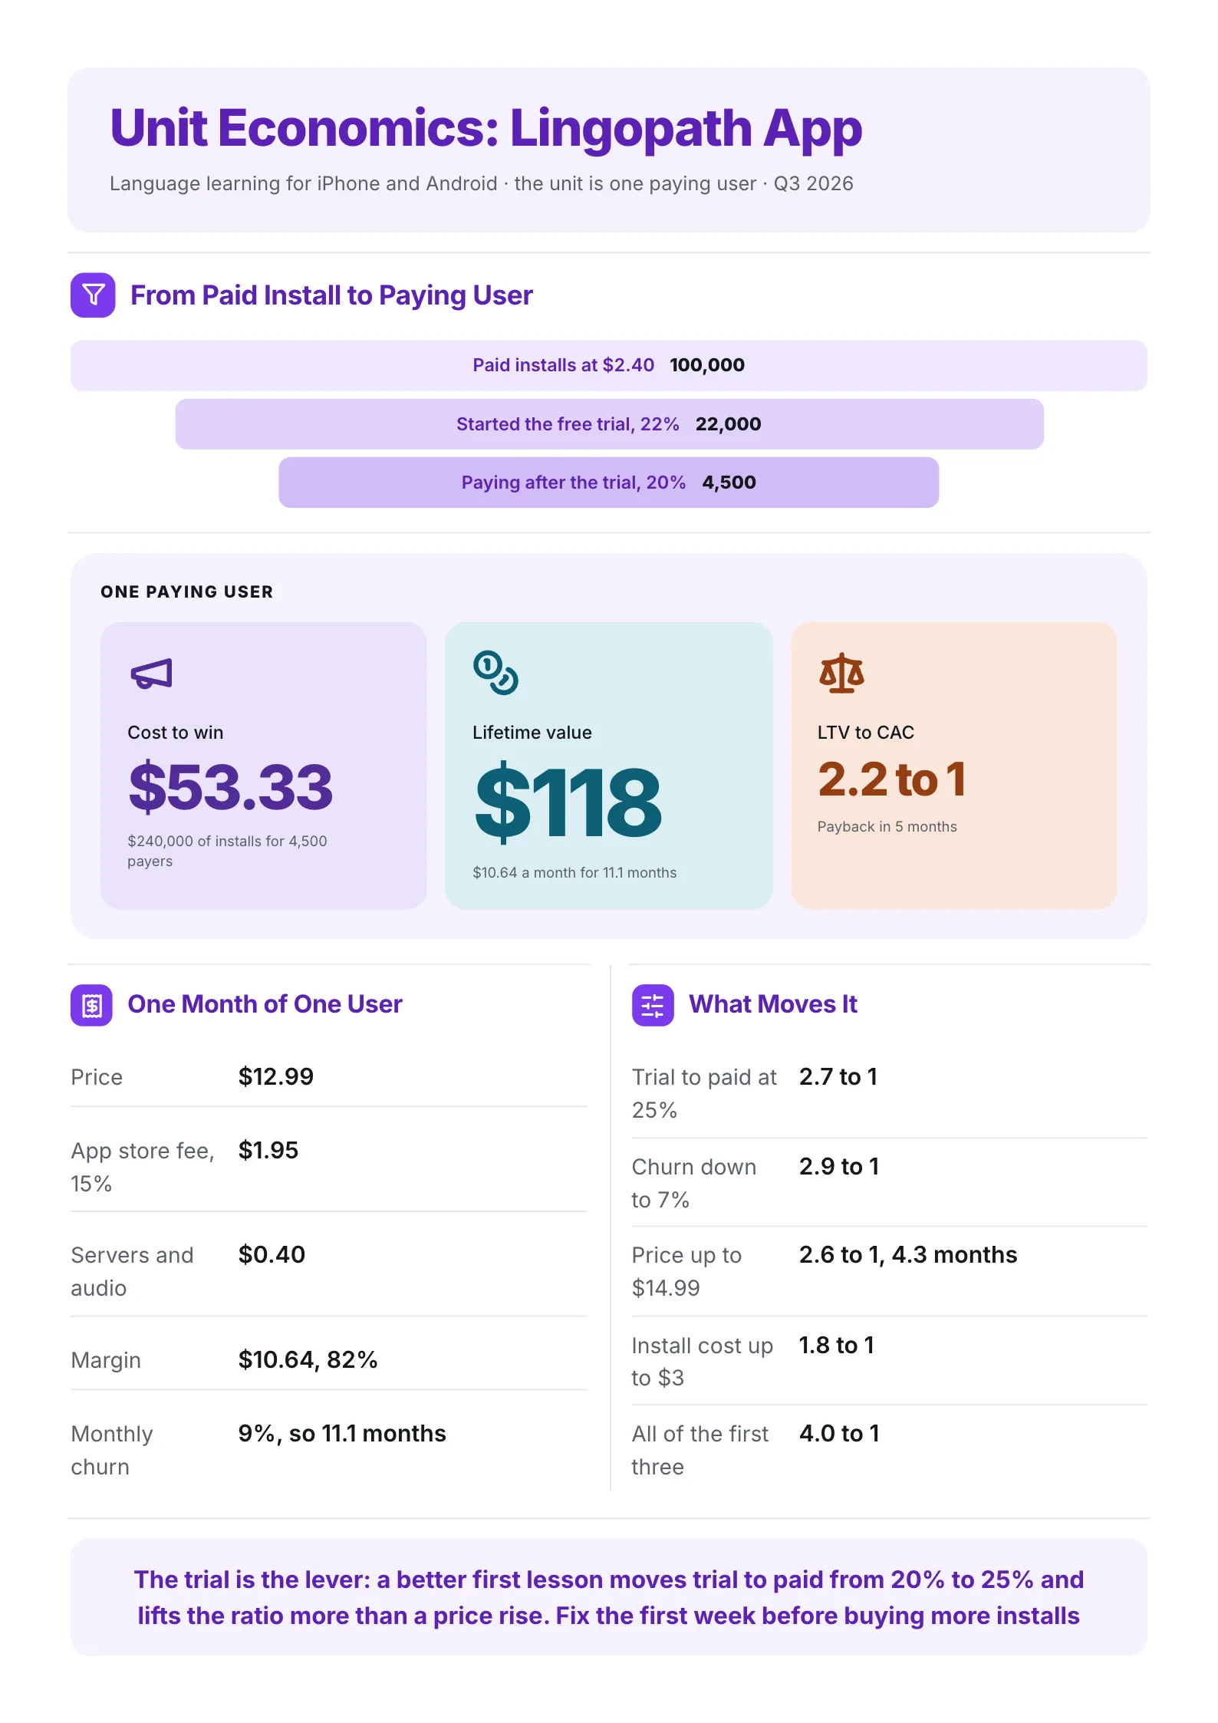1218x1723 pixels.
Task: Click the 1.8 to 1 install cost value
Action: click(x=837, y=1346)
